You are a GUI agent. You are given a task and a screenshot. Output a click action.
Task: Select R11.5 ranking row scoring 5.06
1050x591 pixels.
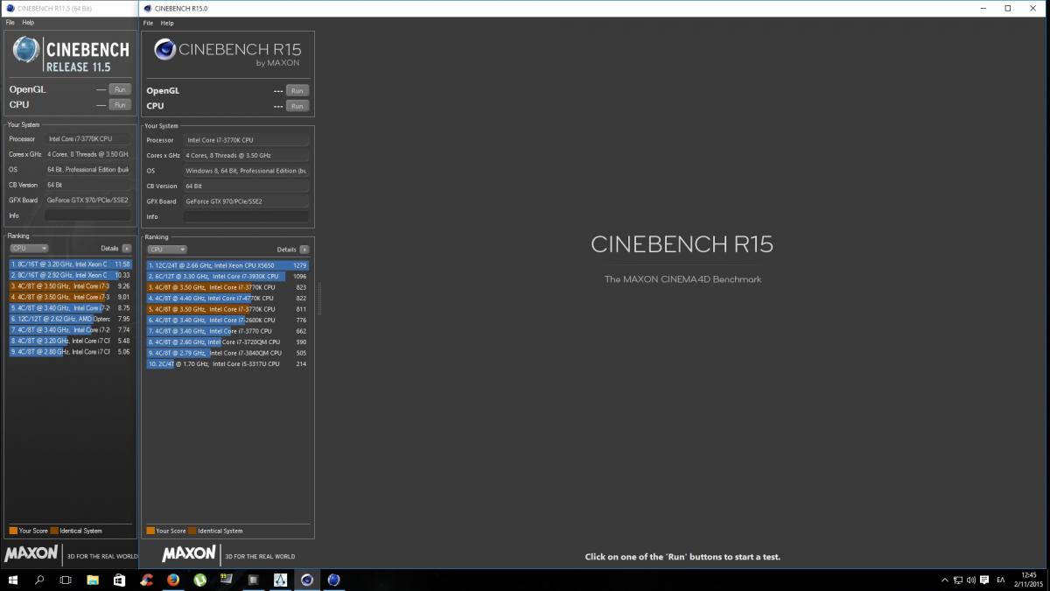coord(70,351)
